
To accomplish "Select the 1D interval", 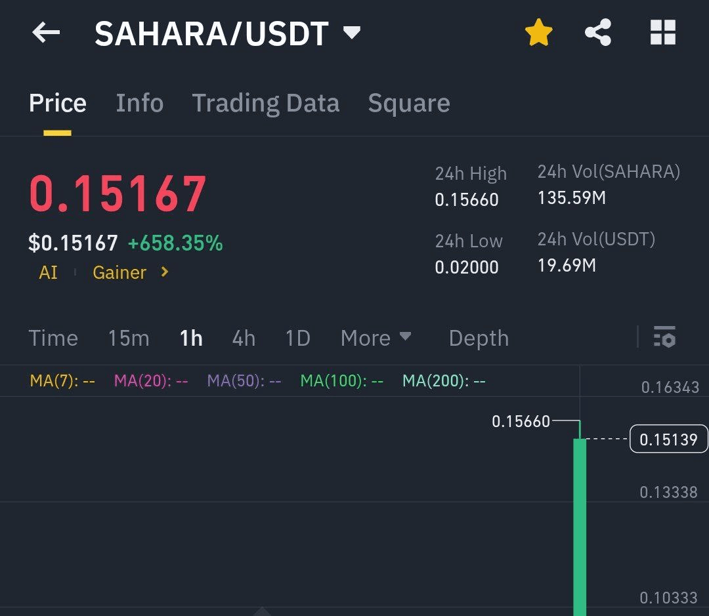I will tap(297, 338).
